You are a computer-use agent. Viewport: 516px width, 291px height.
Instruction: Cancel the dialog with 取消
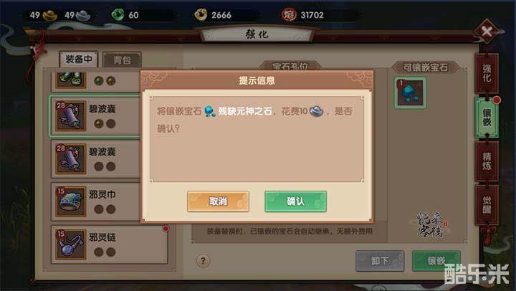coord(218,201)
